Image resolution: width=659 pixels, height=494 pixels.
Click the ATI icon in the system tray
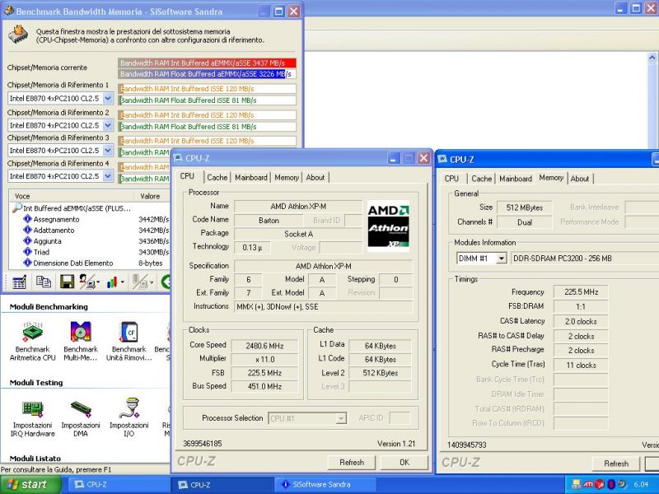coord(588,484)
